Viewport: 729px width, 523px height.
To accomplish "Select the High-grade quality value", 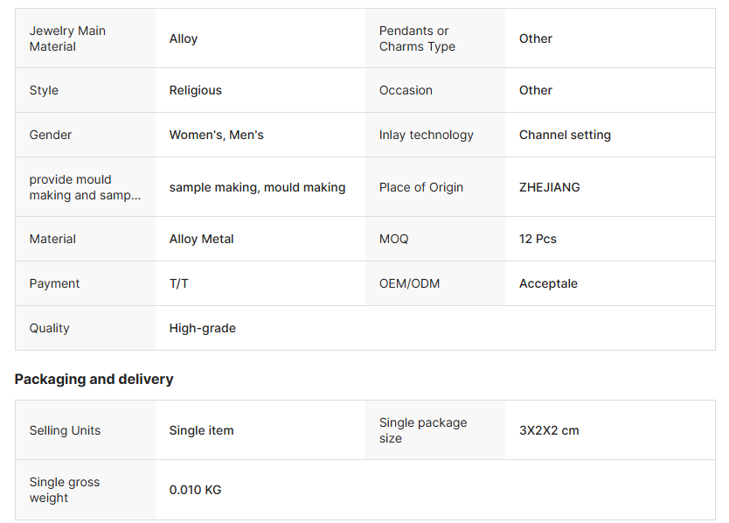I will (203, 328).
